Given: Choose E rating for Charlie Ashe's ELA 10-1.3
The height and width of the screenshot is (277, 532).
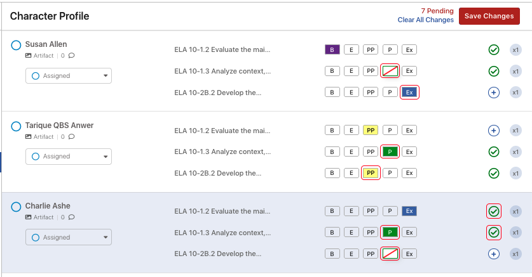Looking at the screenshot, I should tap(351, 233).
